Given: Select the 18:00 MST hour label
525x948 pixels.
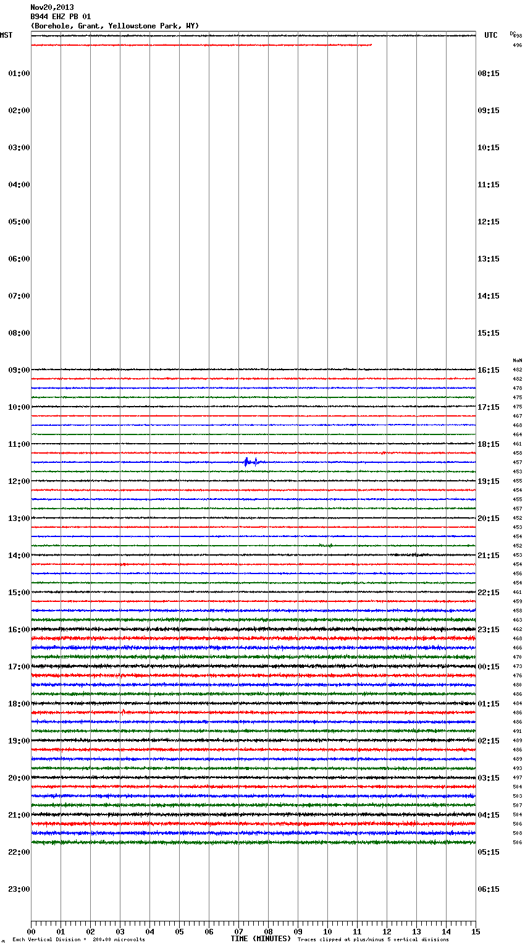Looking at the screenshot, I should pyautogui.click(x=19, y=704).
